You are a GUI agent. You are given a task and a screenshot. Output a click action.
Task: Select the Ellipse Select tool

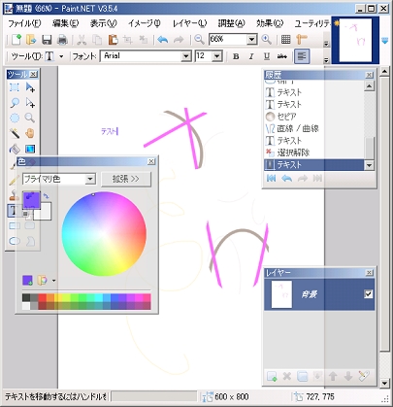click(x=15, y=118)
